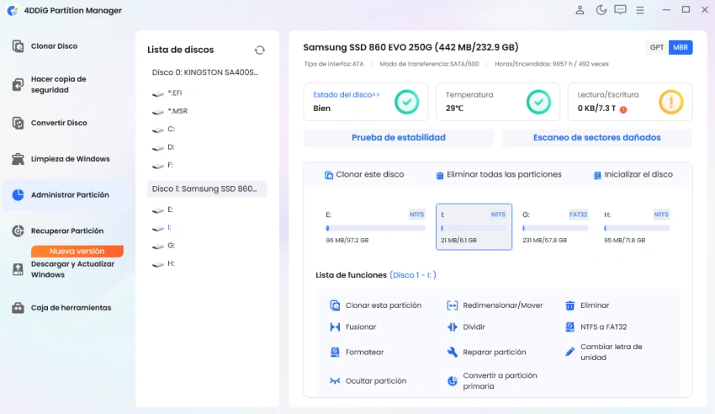The image size is (715, 414).
Task: Click the Clonar esta partición icon
Action: tap(335, 305)
